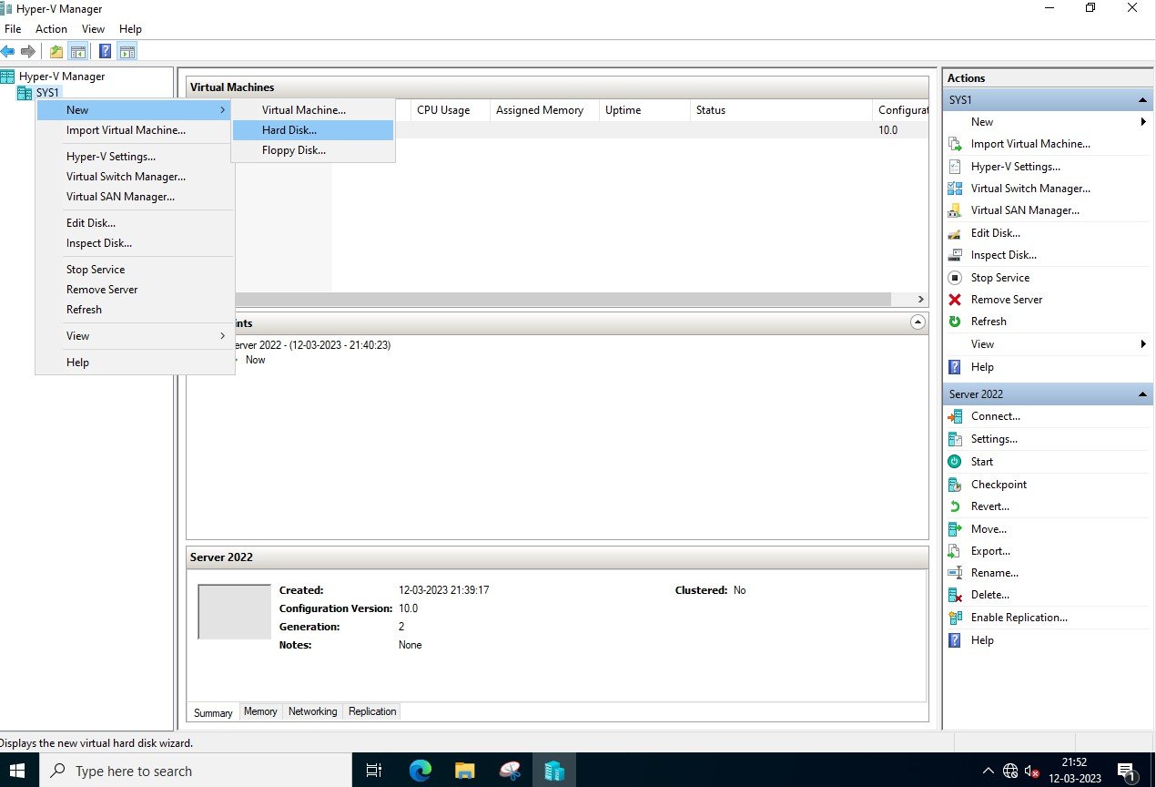The height and width of the screenshot is (787, 1156).
Task: Toggle the Show/Hide Console Tree toolbar icon
Action: [78, 51]
